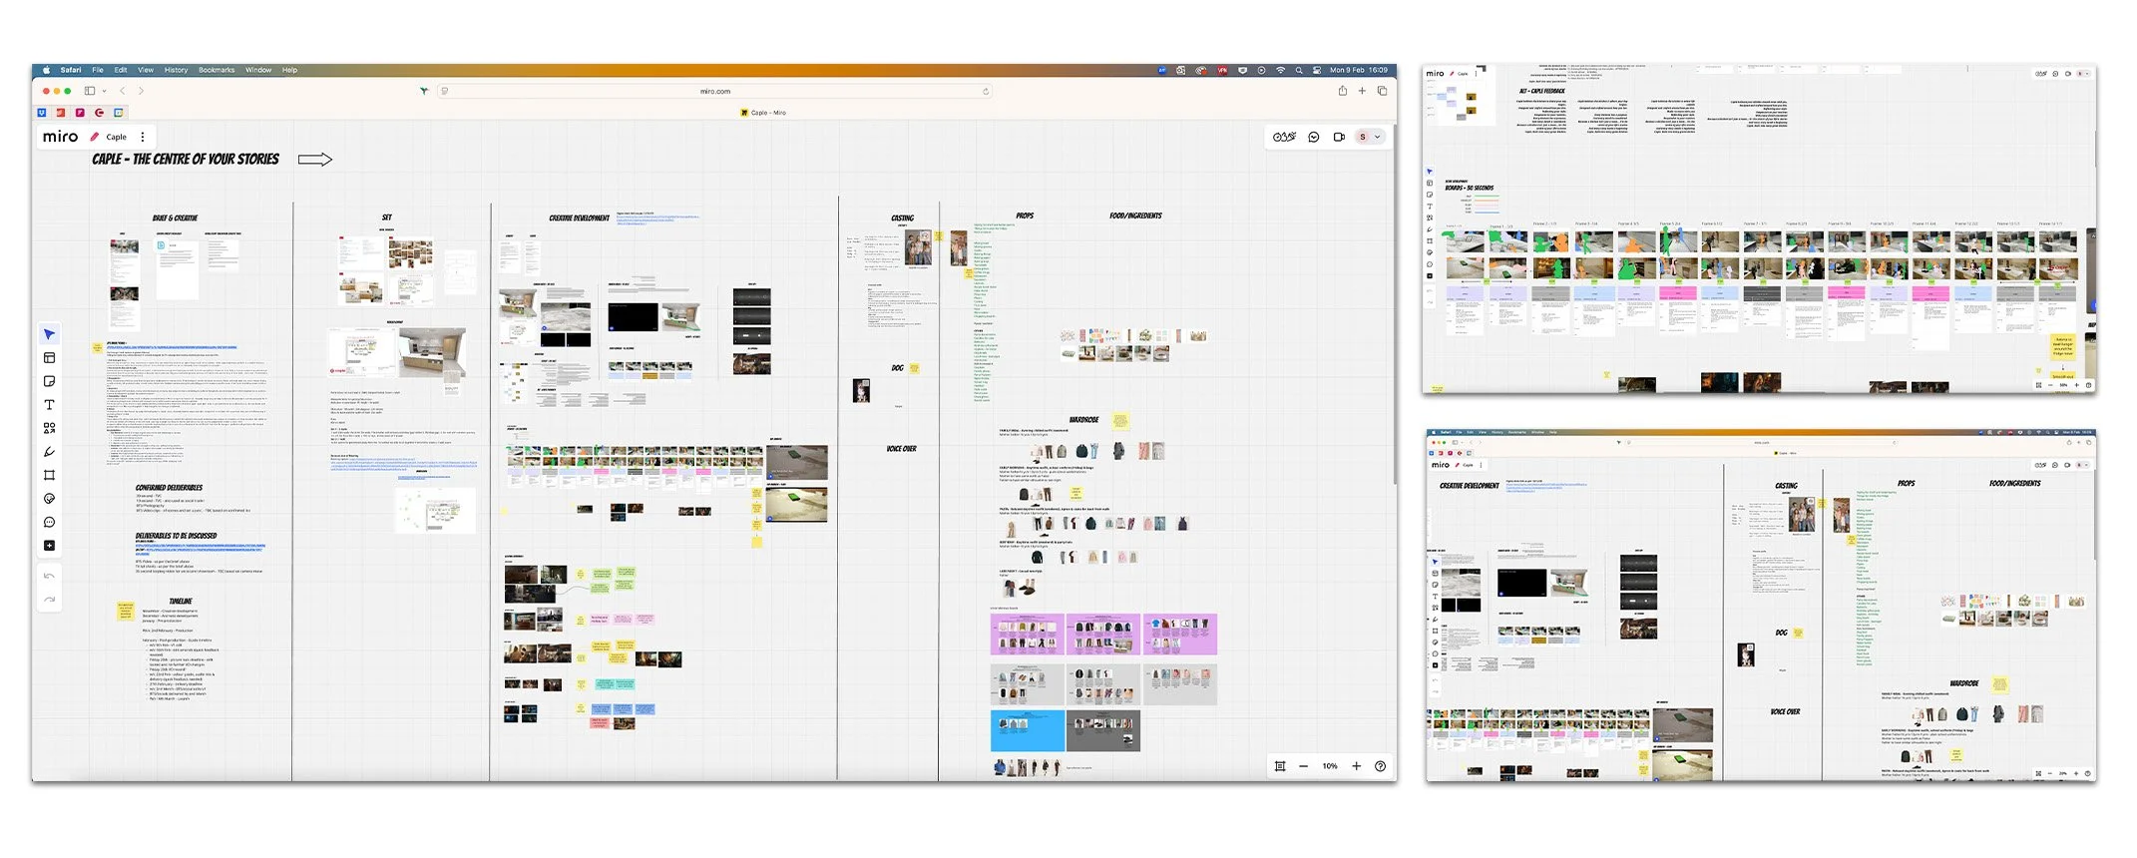Select the comment tool

(x=49, y=522)
